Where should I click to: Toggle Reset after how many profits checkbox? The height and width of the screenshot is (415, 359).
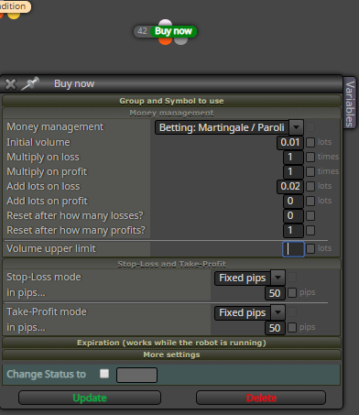pyautogui.click(x=310, y=230)
